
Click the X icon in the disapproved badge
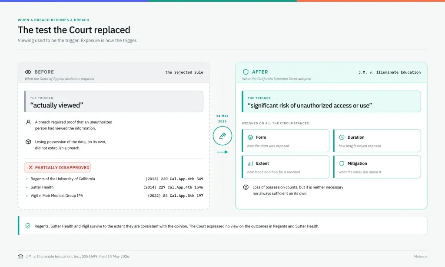pos(30,167)
